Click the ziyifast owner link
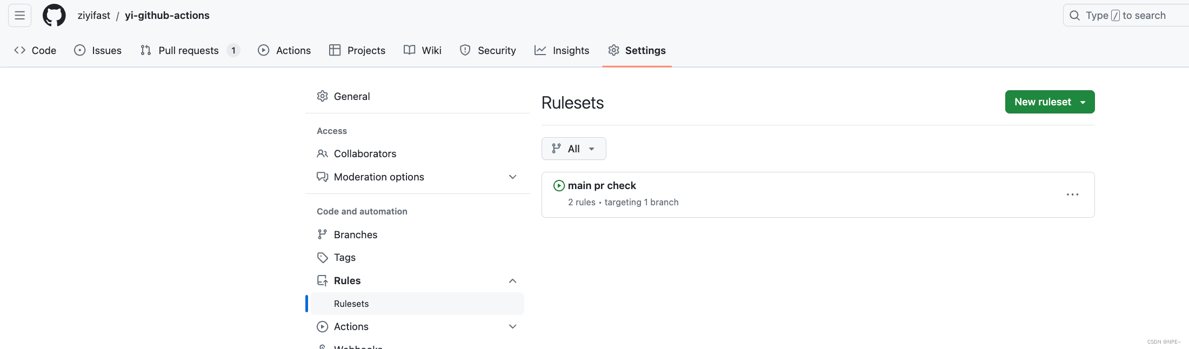The image size is (1189, 349). tap(93, 16)
